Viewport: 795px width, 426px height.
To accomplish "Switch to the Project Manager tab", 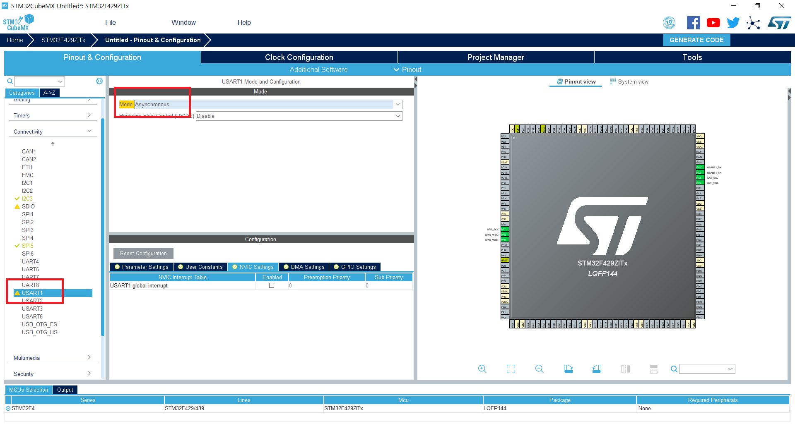I will [x=496, y=57].
